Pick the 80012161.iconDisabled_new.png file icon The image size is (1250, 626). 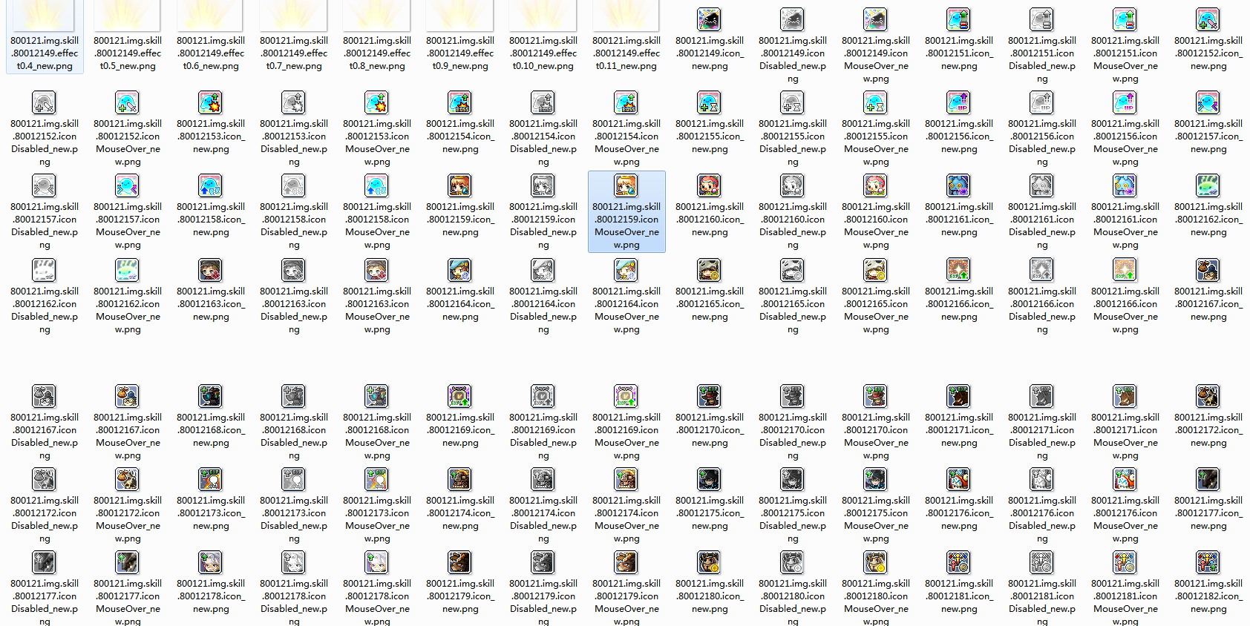tap(1042, 185)
